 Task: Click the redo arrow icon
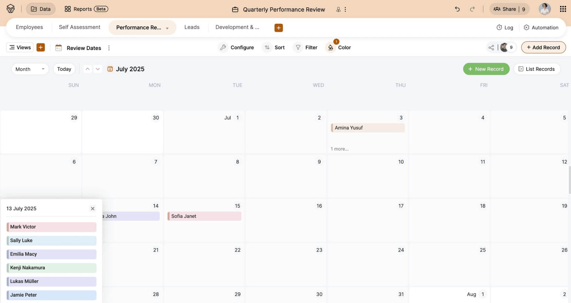[472, 9]
